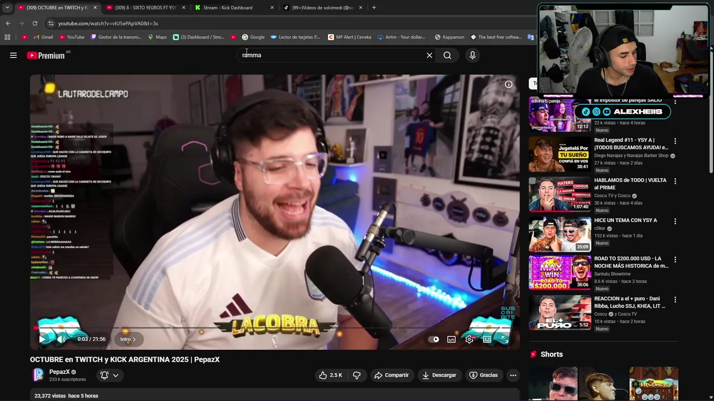The width and height of the screenshot is (714, 401).
Task: Mute the video volume speaker icon
Action: pyautogui.click(x=61, y=339)
